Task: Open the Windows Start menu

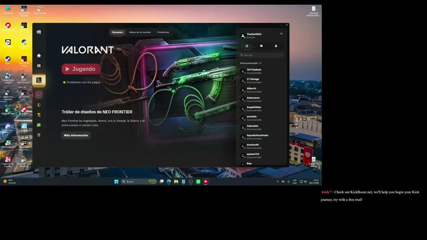Action: coord(116,182)
